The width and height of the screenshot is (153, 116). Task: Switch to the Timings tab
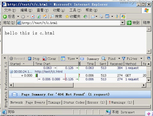(x=54, y=102)
